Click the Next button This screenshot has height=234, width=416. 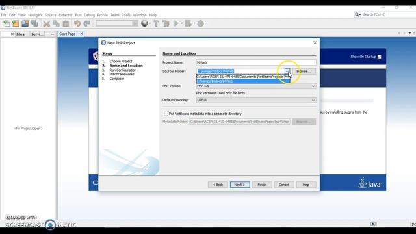[240, 185]
